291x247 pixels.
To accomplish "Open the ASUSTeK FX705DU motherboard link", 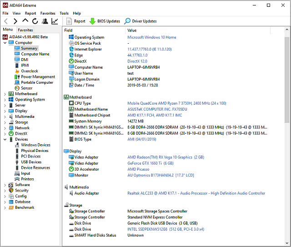I will pos(157,109).
